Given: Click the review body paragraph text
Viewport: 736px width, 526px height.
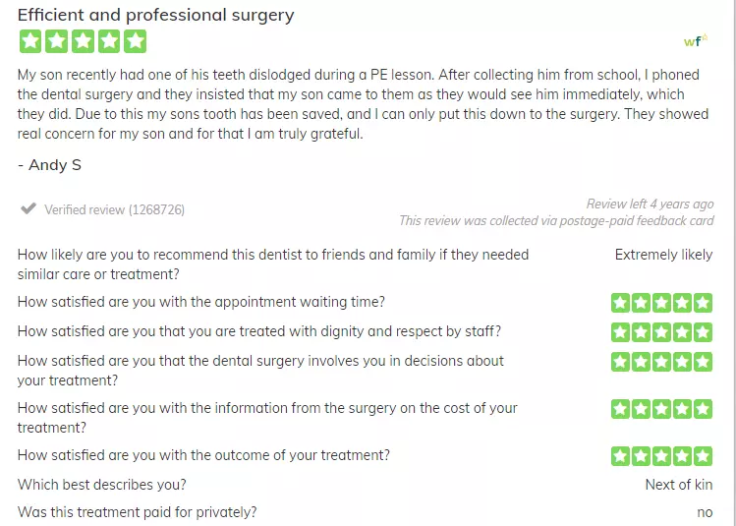Looking at the screenshot, I should coord(363,104).
